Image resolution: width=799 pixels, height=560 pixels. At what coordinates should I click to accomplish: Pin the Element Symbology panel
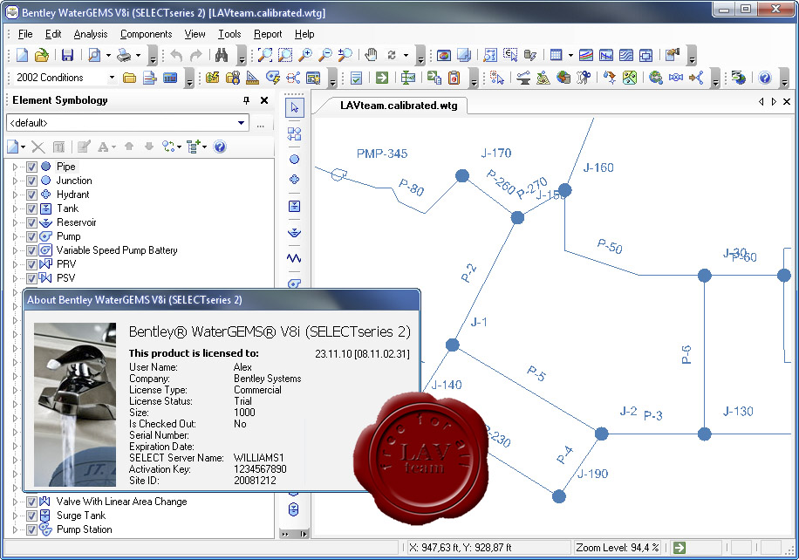(247, 100)
